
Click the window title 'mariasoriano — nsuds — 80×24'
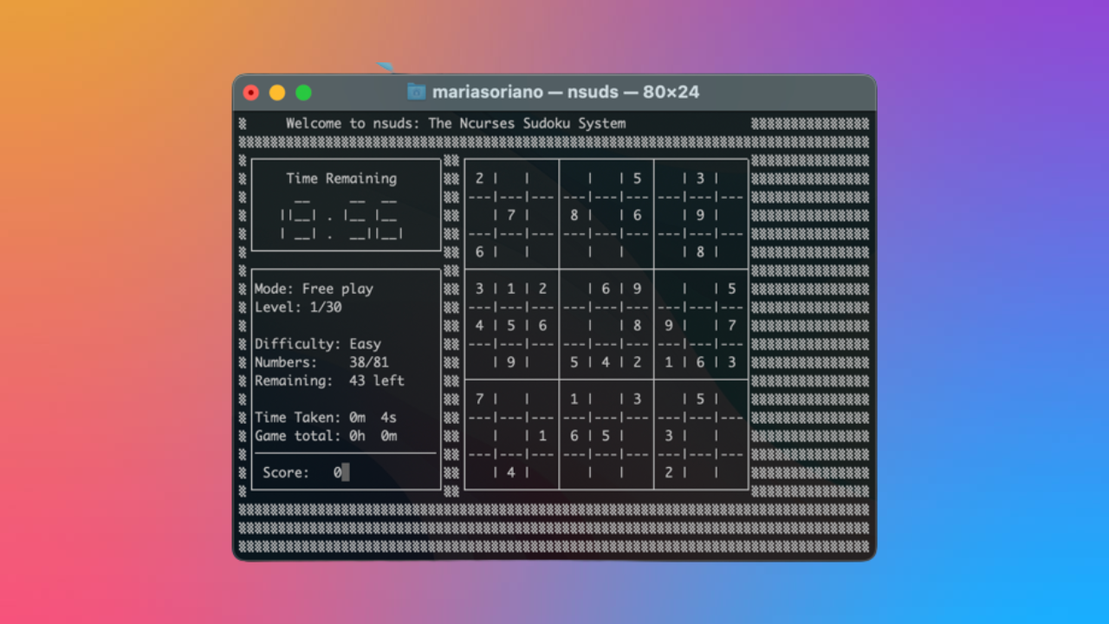566,92
